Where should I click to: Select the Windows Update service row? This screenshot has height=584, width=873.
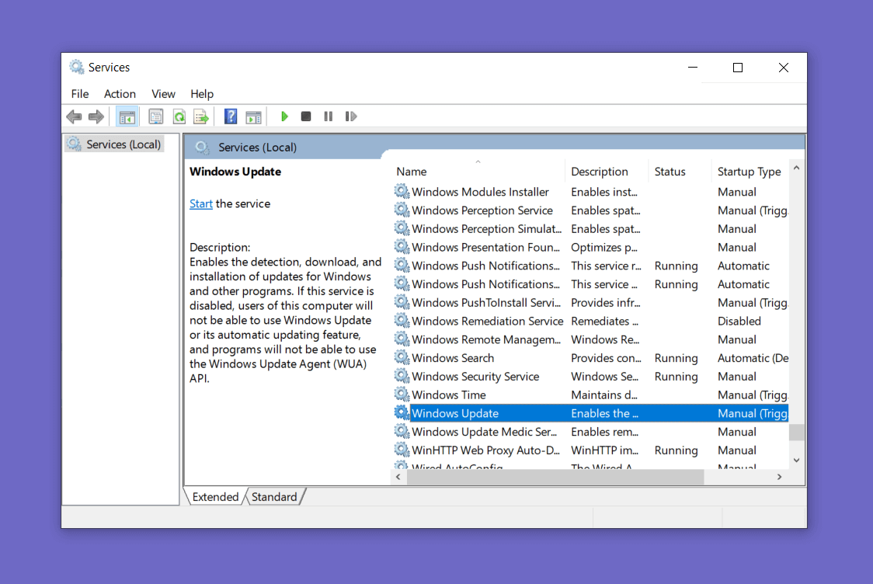[x=591, y=413]
